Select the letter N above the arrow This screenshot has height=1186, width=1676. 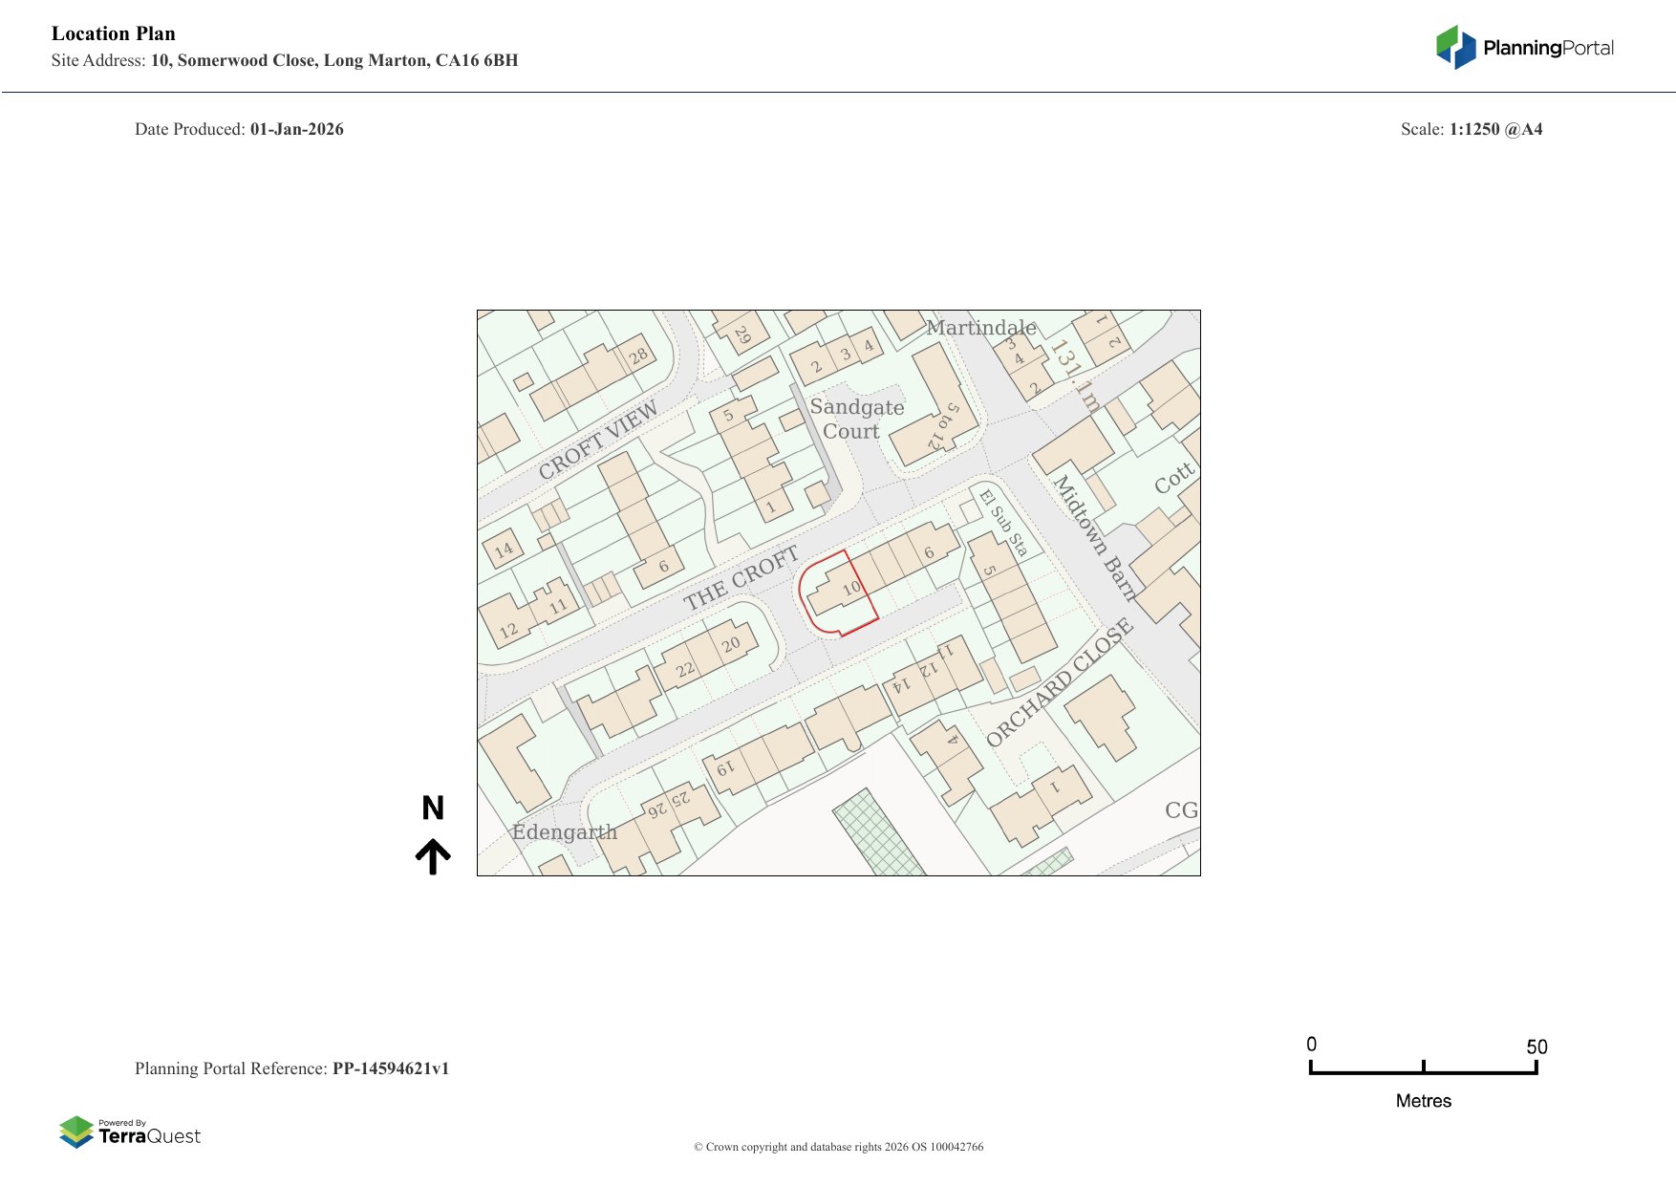[435, 808]
